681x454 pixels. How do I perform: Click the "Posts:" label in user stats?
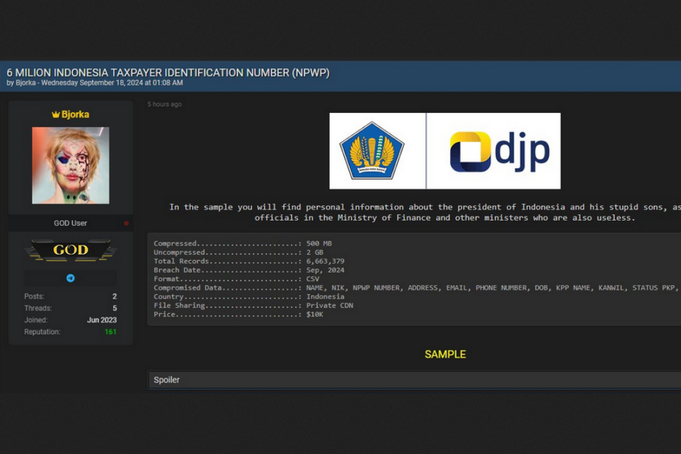click(34, 297)
